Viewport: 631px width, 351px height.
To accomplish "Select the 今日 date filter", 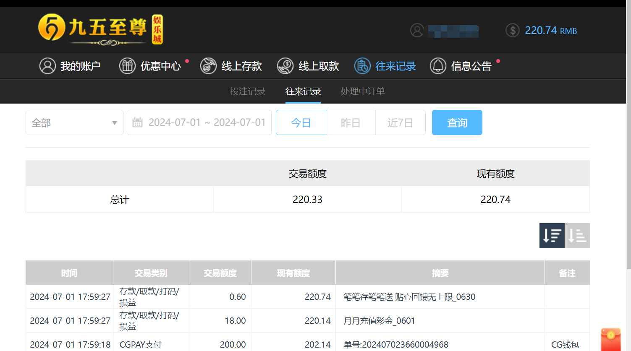I will point(301,122).
